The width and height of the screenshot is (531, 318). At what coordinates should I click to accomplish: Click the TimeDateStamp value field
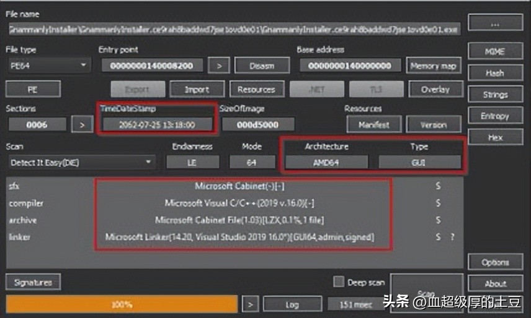158,124
